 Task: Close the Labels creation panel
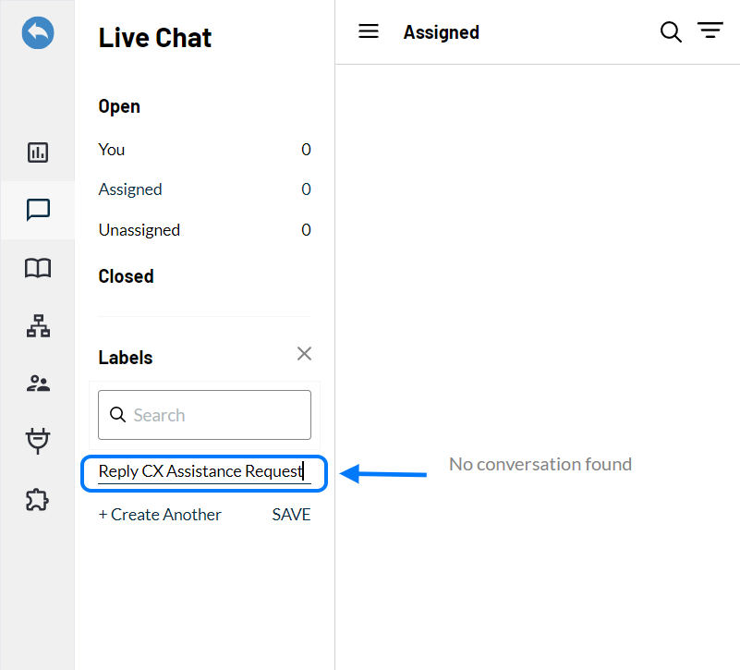304,353
